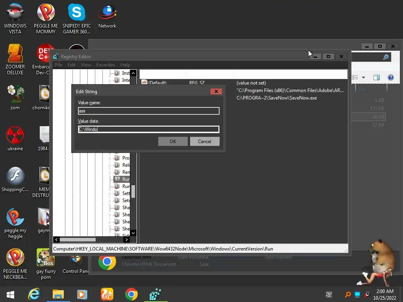Close the Edit String dialog
The height and width of the screenshot is (302, 403).
216,91
